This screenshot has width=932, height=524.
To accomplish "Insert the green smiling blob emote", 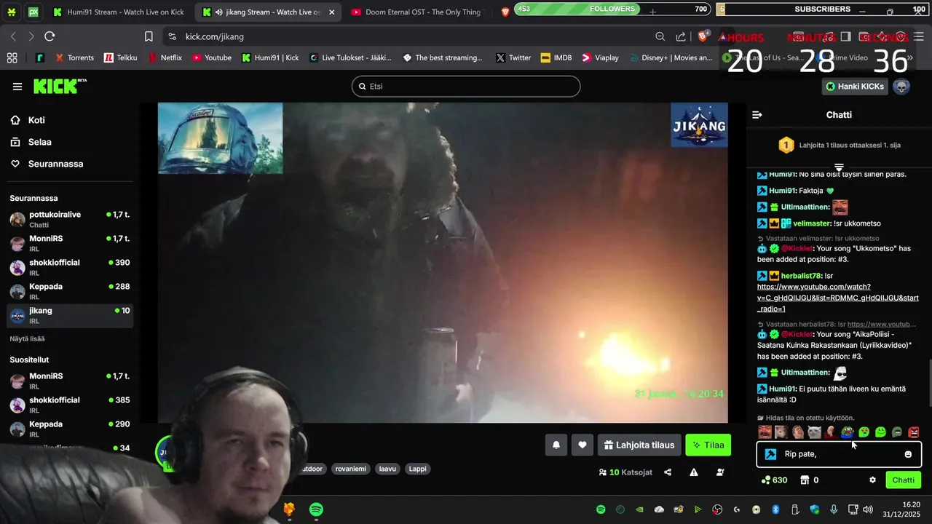I will (880, 432).
